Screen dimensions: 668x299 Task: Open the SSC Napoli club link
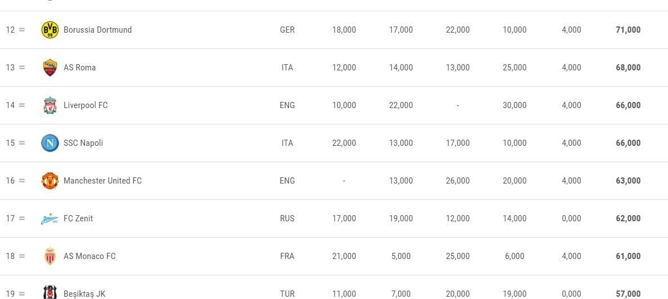pyautogui.click(x=83, y=143)
